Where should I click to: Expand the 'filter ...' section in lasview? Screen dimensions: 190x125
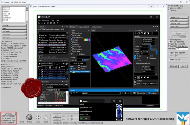coord(14,28)
